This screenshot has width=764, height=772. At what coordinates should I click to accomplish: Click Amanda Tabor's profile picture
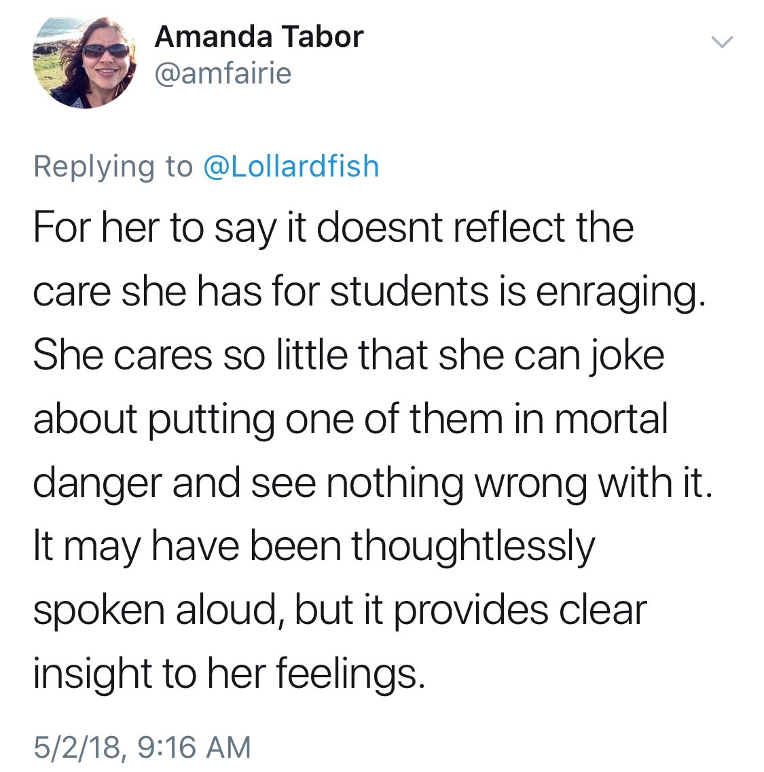point(85,62)
